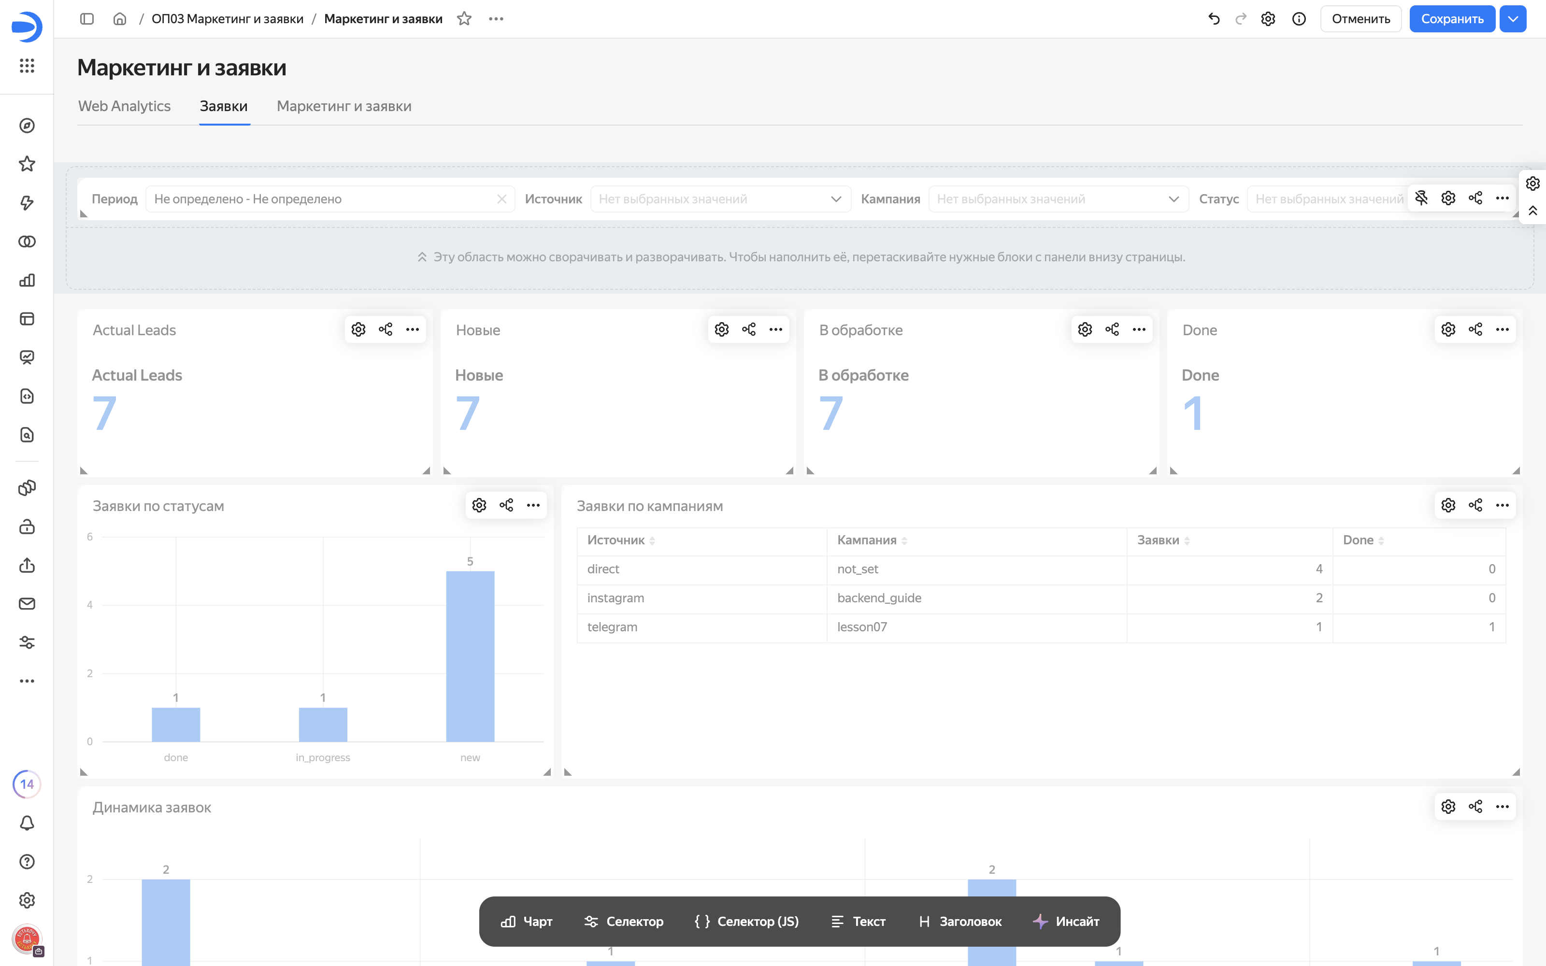Open three-dot menu on Done widget

click(x=1502, y=330)
